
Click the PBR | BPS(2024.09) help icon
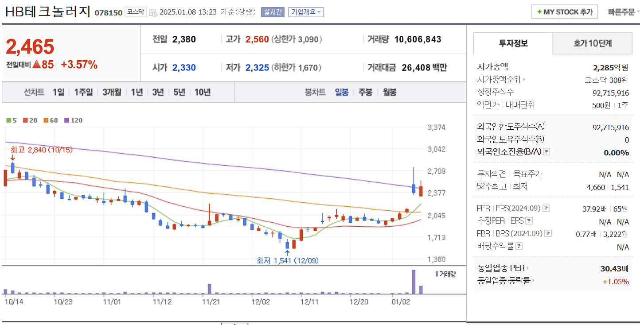(548, 233)
